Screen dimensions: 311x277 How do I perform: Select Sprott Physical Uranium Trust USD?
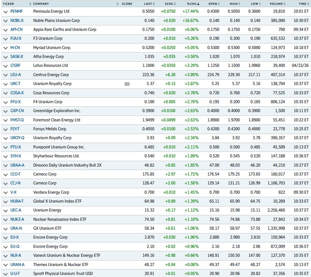click(63, 274)
